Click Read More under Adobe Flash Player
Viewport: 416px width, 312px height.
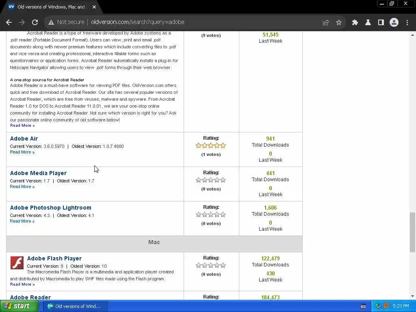point(22,284)
